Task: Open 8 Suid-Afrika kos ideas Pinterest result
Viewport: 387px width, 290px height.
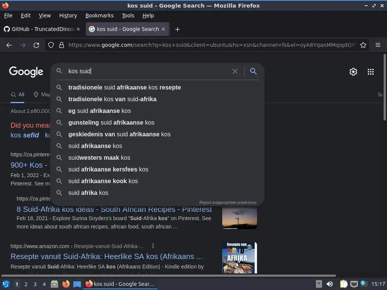Action: (x=114, y=209)
